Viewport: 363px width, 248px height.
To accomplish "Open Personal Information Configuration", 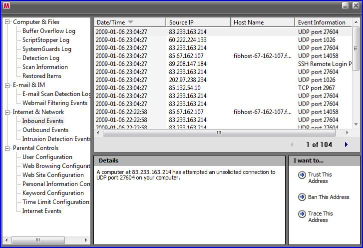I will pos(56,184).
